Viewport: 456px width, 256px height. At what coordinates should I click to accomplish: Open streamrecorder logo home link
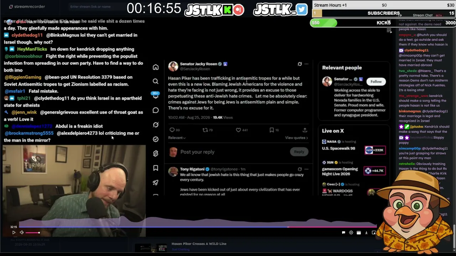pyautogui.click(x=27, y=6)
